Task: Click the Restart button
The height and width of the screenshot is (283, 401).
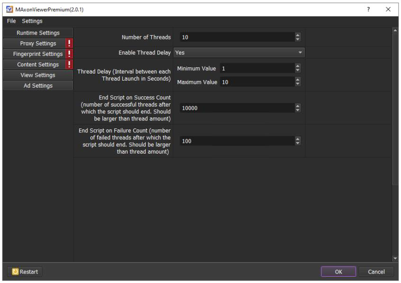Action: tap(24, 272)
